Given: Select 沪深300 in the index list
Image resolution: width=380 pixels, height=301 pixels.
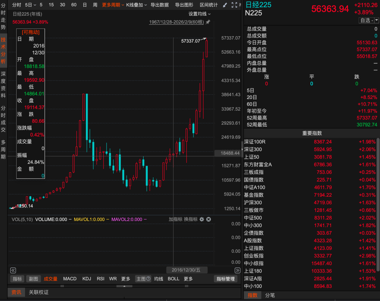Looking at the screenshot, I should pos(310,202).
